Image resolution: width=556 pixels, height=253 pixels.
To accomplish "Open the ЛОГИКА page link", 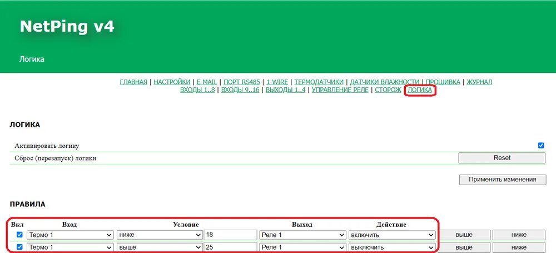I will coord(420,90).
